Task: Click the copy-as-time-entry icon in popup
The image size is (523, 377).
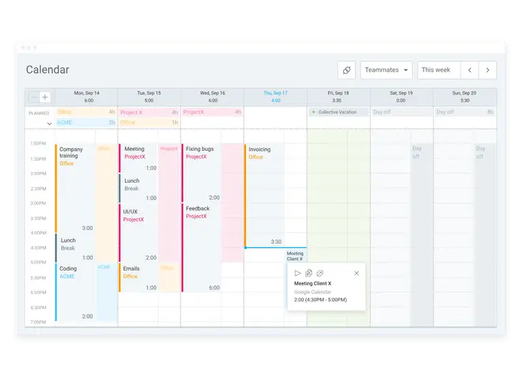Action: click(x=309, y=273)
